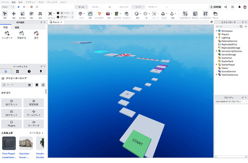The image size is (248, 163).
Task: Click the ロック (Lock) tool
Action: pyautogui.click(x=163, y=14)
